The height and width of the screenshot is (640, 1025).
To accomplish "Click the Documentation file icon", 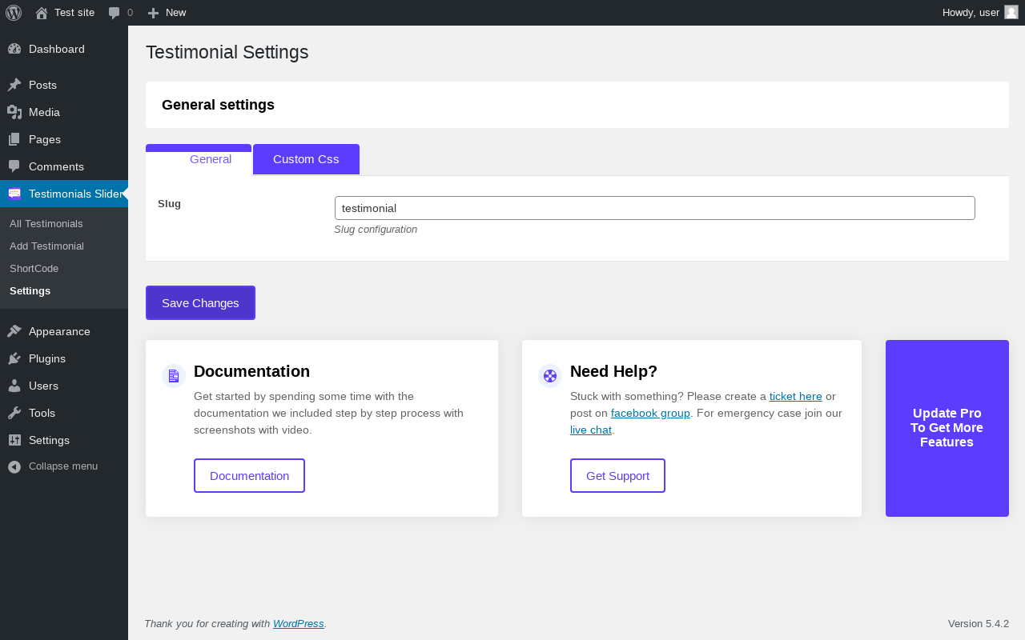I will click(174, 376).
